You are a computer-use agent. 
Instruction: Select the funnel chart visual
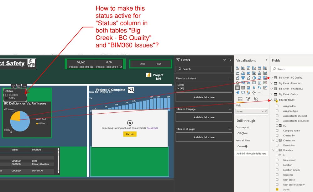click(x=243, y=78)
